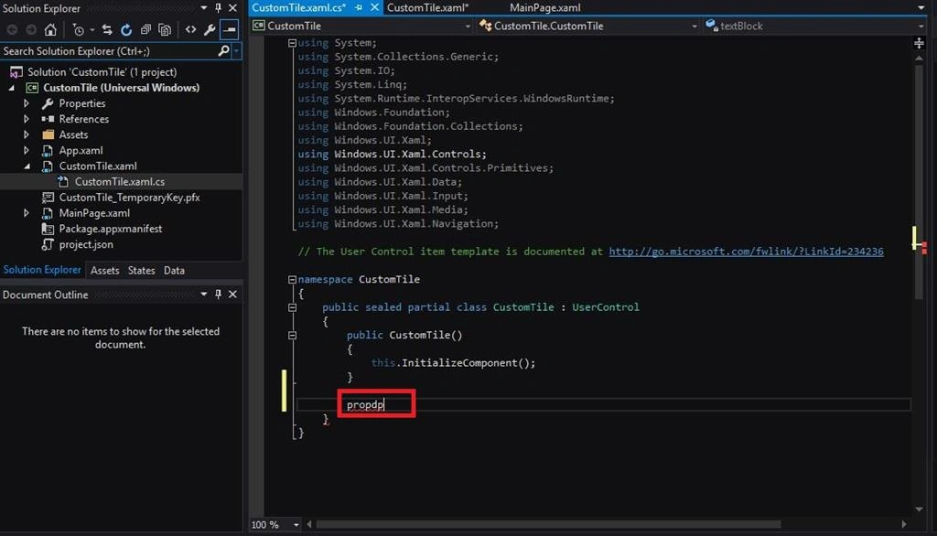
Task: Expand the References tree node
Action: (x=27, y=119)
